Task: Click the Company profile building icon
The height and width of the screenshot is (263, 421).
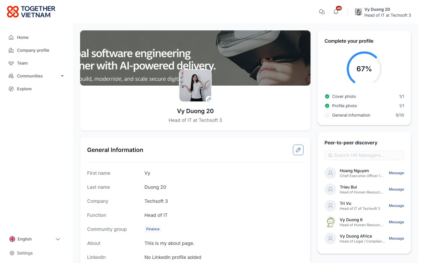Action: tap(11, 50)
